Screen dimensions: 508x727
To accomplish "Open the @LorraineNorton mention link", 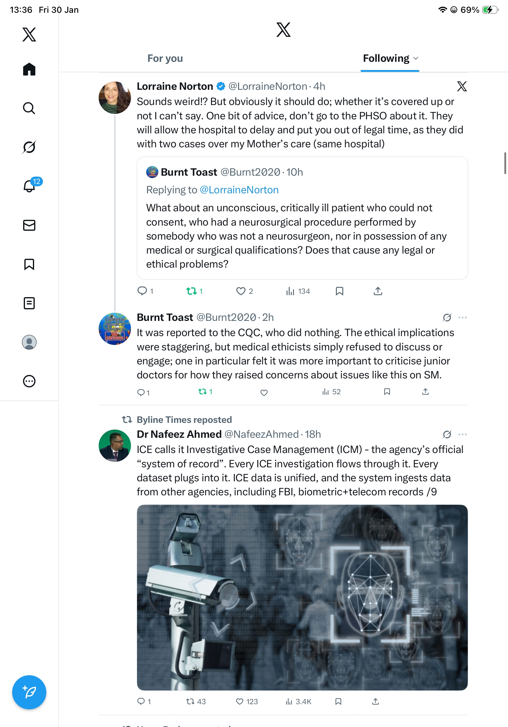I will [239, 190].
